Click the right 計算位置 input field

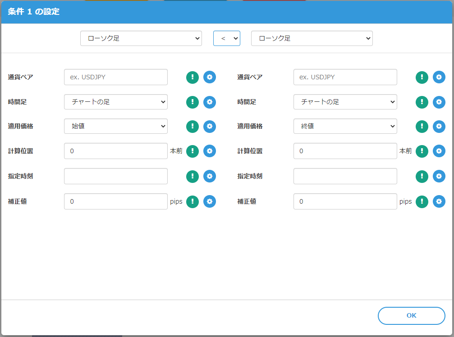345,151
